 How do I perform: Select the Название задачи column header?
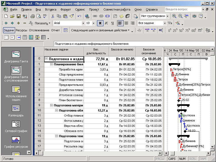[x=64, y=52]
